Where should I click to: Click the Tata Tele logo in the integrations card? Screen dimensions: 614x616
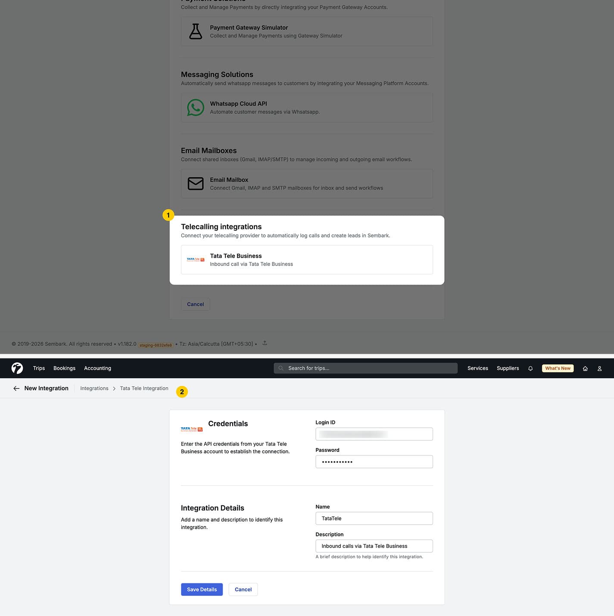click(x=196, y=260)
